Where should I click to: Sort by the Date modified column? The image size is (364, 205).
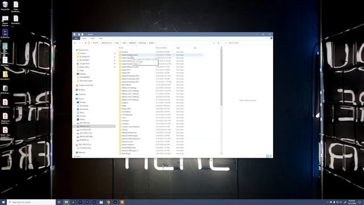click(161, 48)
